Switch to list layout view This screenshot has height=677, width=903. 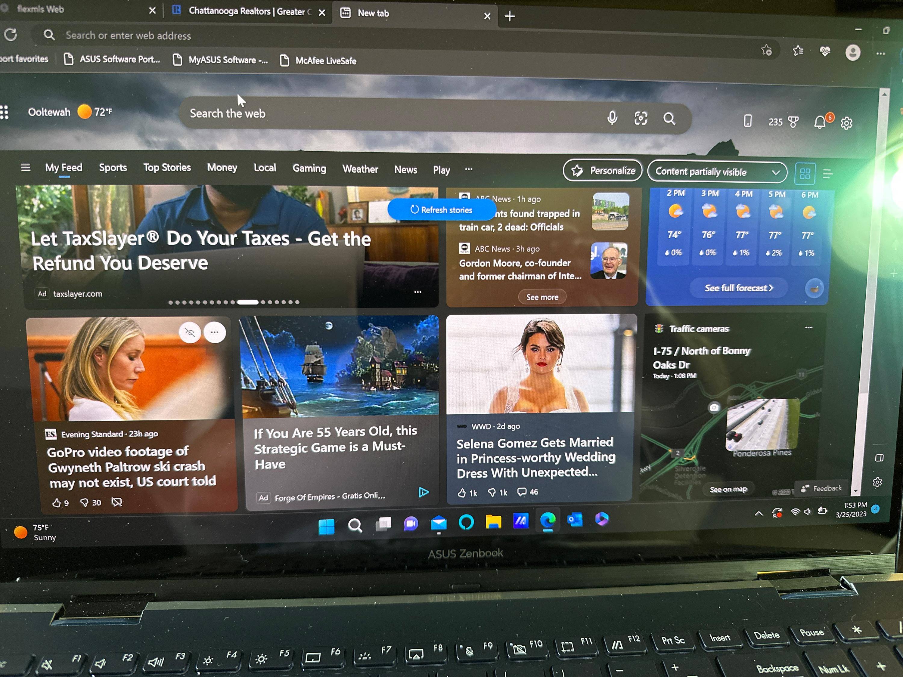pyautogui.click(x=827, y=174)
